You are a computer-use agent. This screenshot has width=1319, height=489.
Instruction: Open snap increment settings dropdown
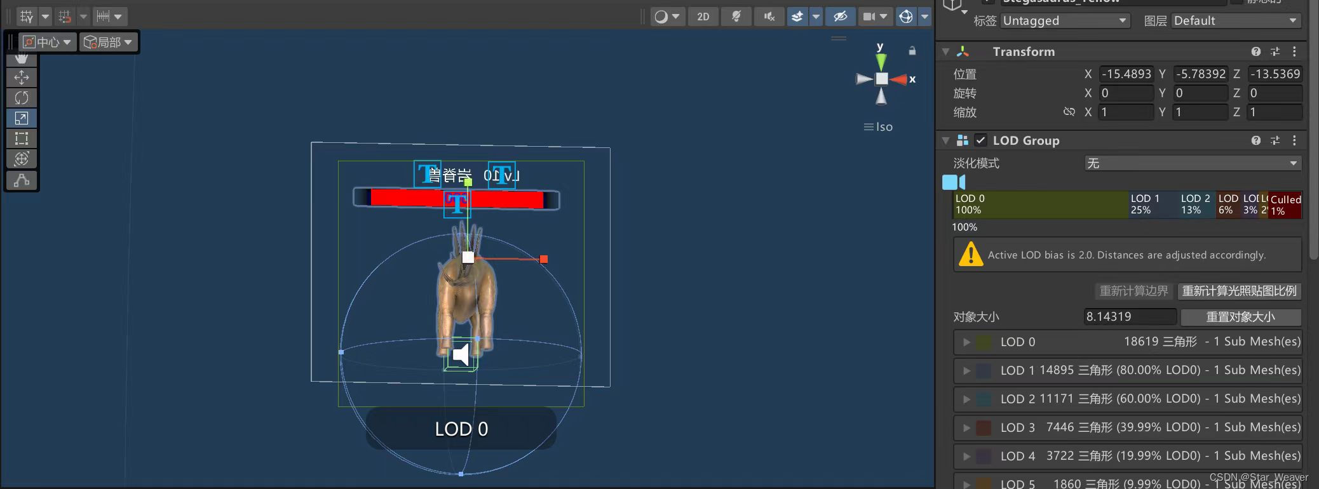click(x=109, y=17)
